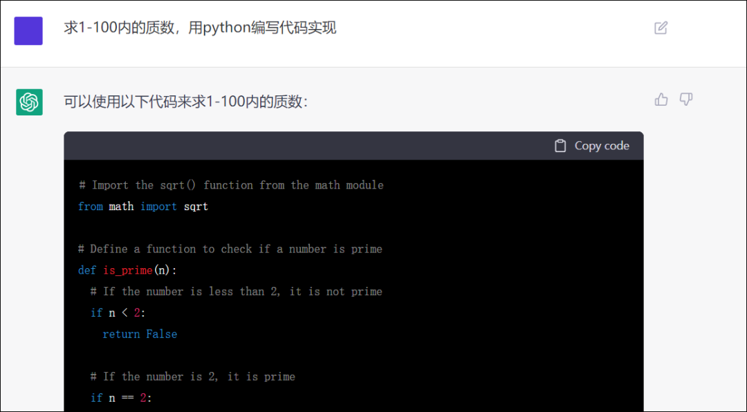This screenshot has width=747, height=412.
Task: Click the purple user avatar
Action: pyautogui.click(x=28, y=31)
